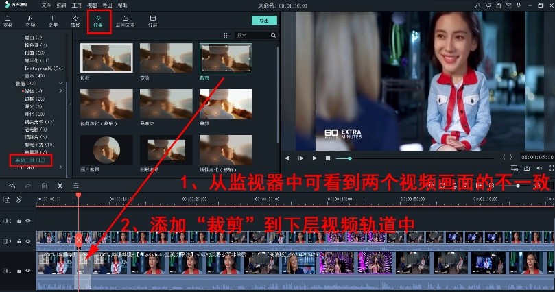
Task: Open the clip adjust settings icon
Action: coord(75,186)
